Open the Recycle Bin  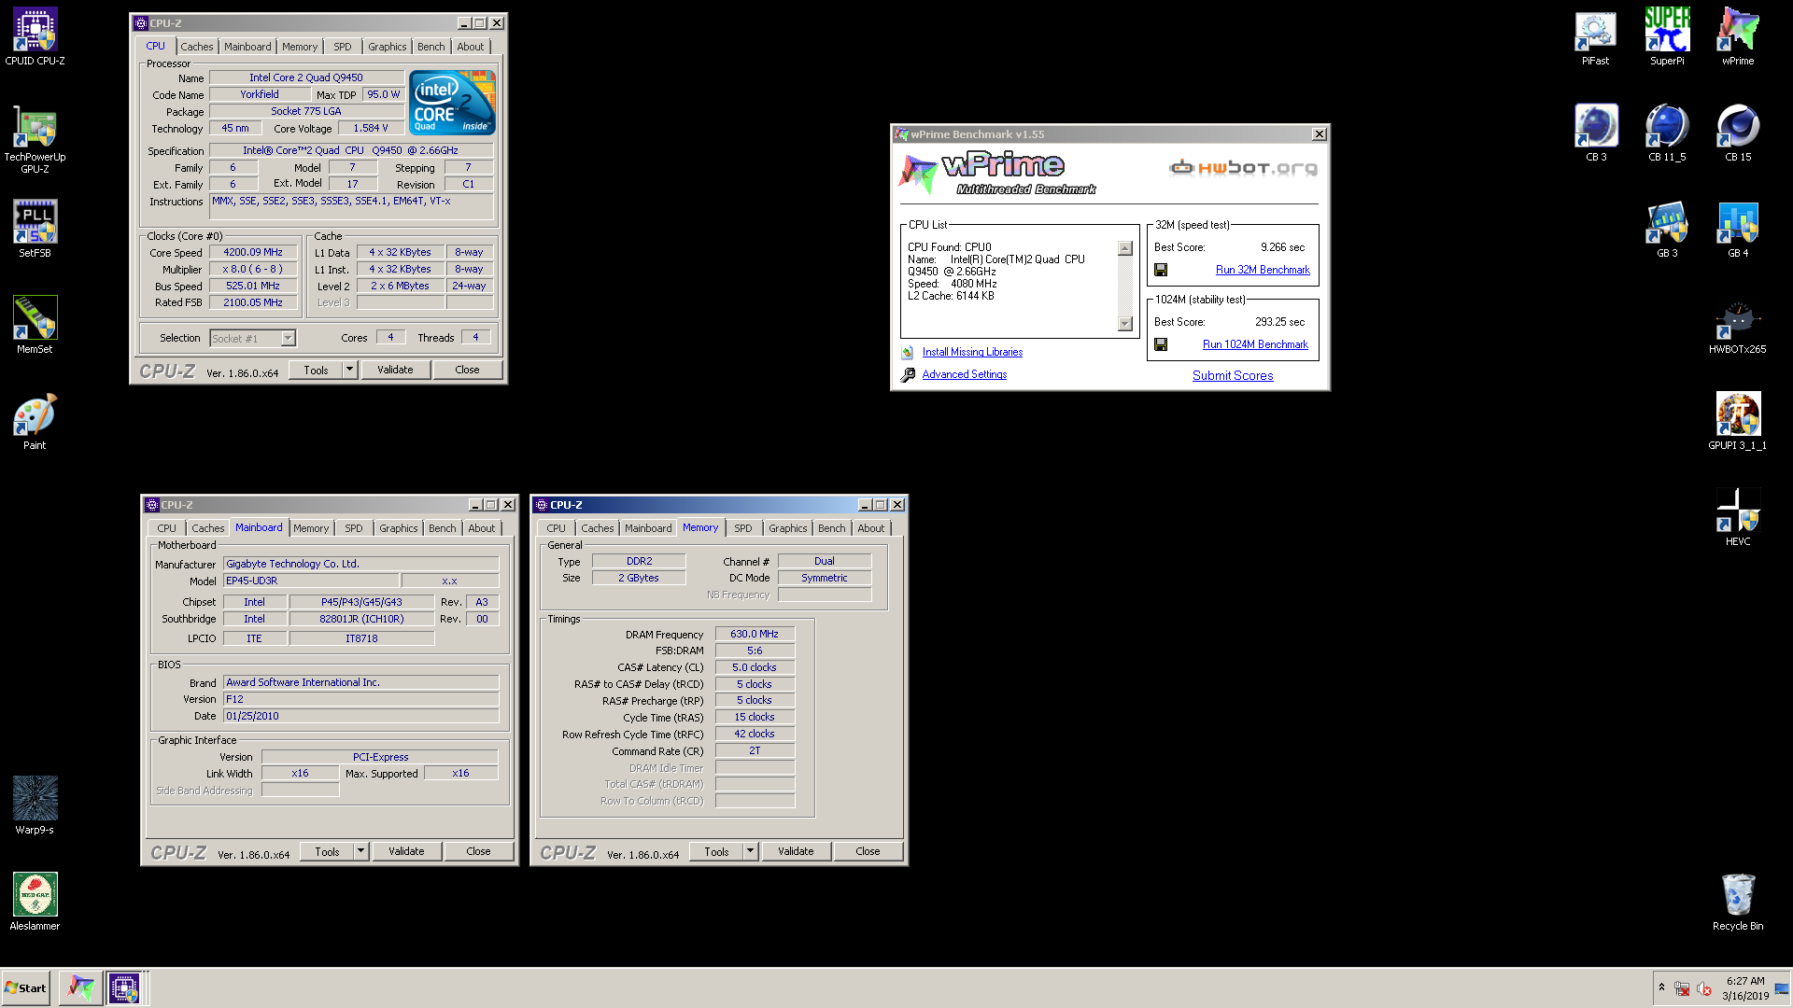point(1738,902)
